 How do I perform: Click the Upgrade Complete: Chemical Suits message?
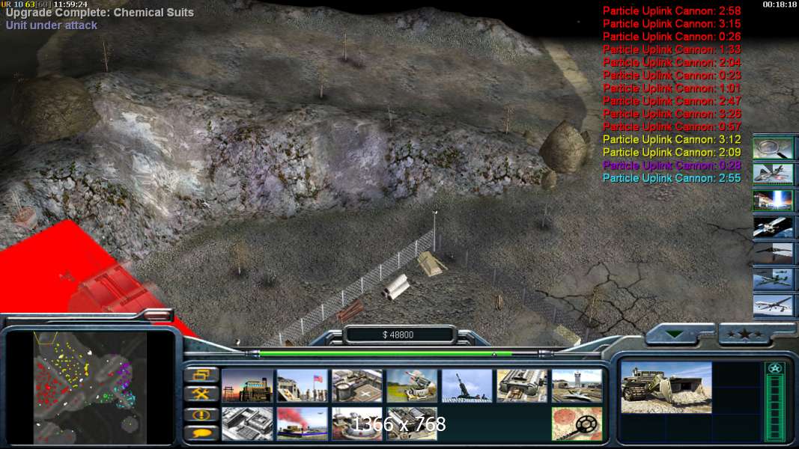point(100,13)
